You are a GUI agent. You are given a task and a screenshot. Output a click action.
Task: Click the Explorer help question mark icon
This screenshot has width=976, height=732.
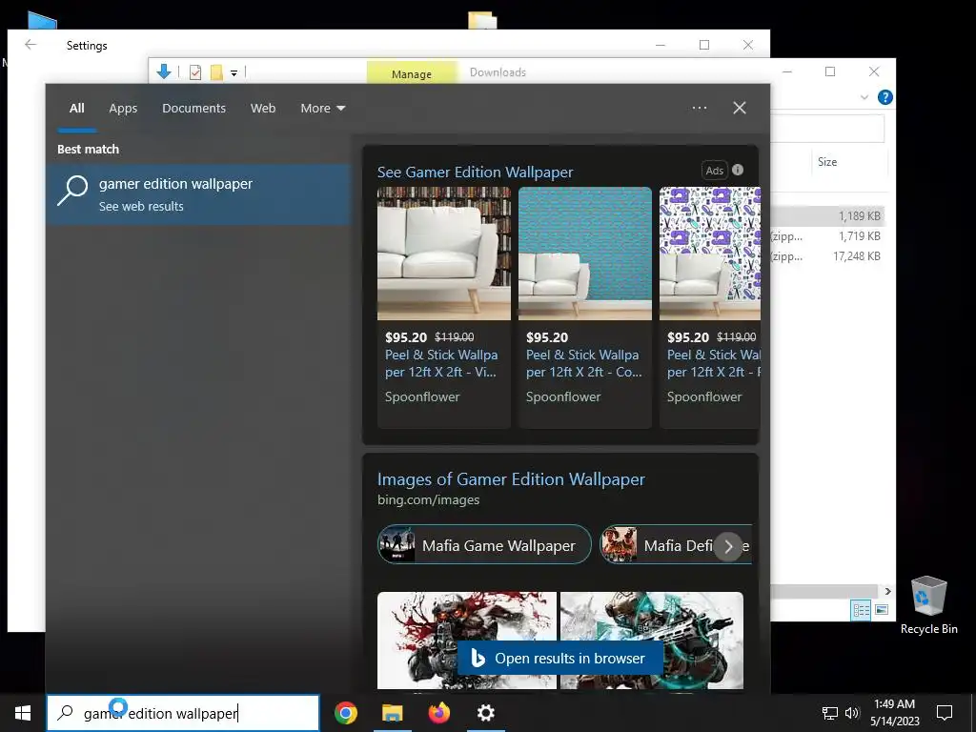coord(884,97)
